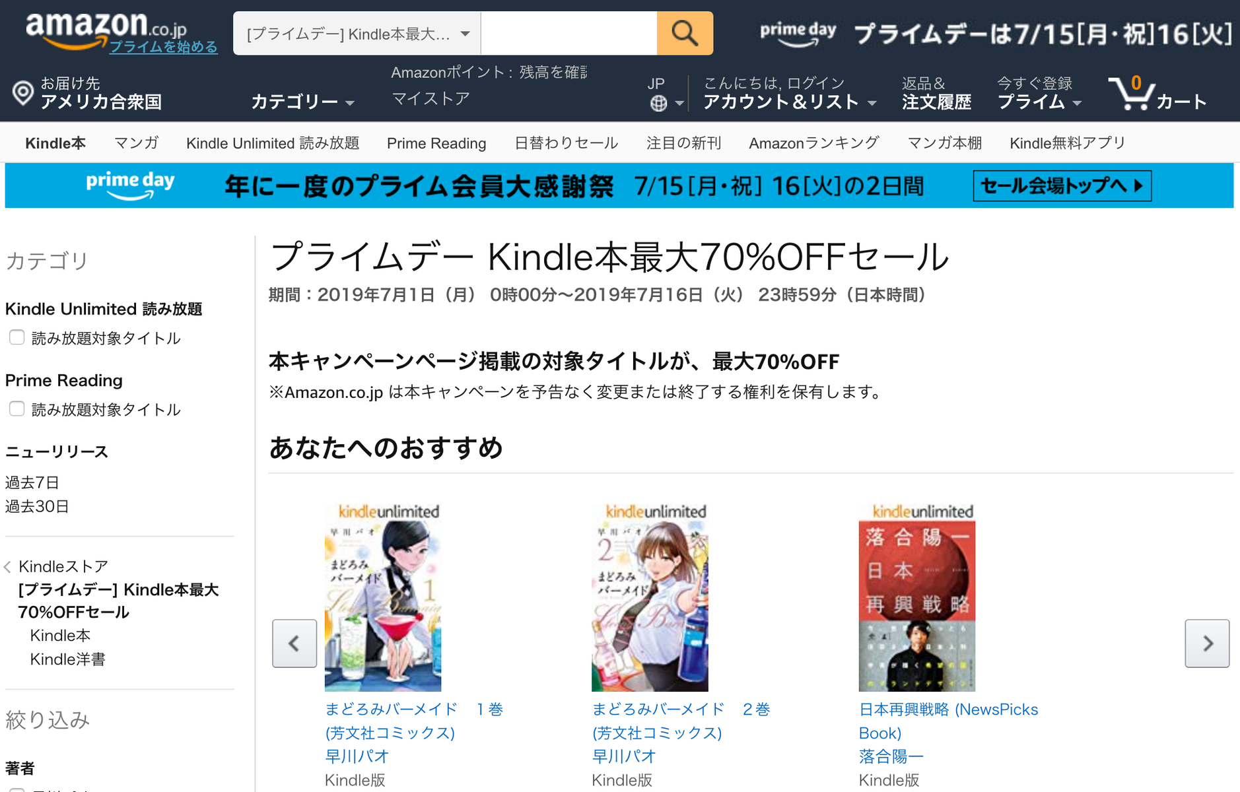Screen dimensions: 1240x792
Task: Click the セール会場トップへ button
Action: point(1062,186)
